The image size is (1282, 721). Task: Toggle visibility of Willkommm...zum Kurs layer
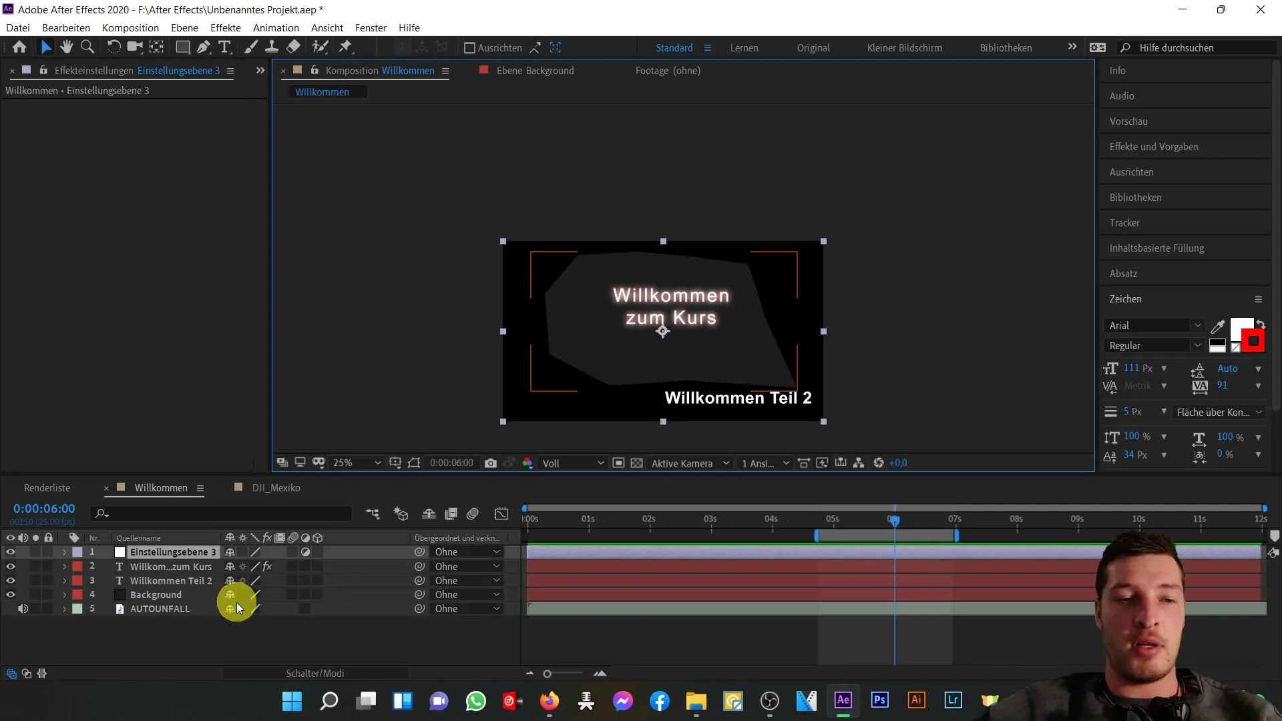[10, 566]
